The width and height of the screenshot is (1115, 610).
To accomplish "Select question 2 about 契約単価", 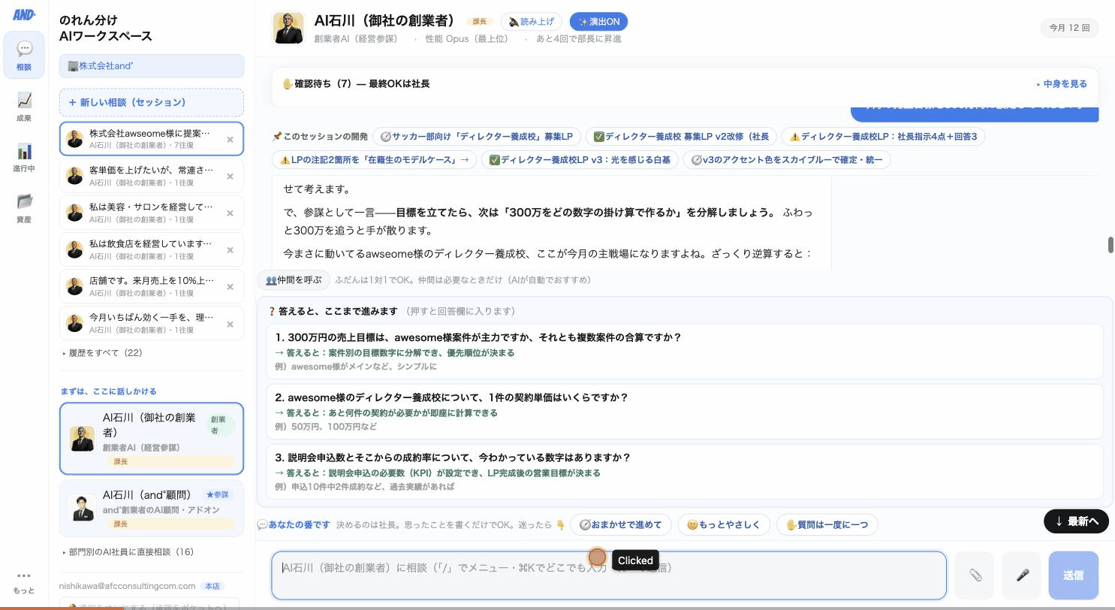I will [685, 411].
